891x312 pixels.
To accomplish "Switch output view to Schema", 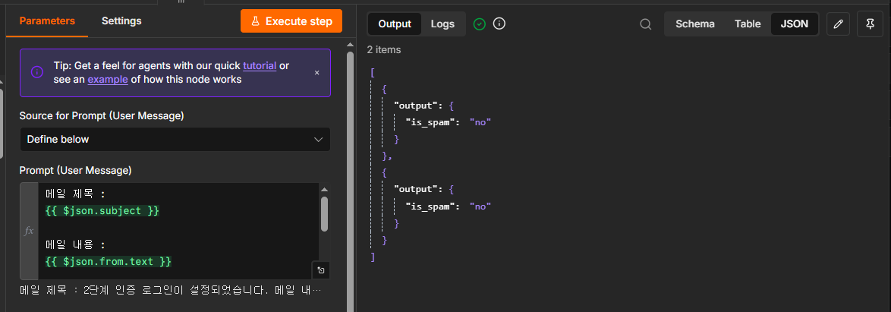I will pos(695,24).
